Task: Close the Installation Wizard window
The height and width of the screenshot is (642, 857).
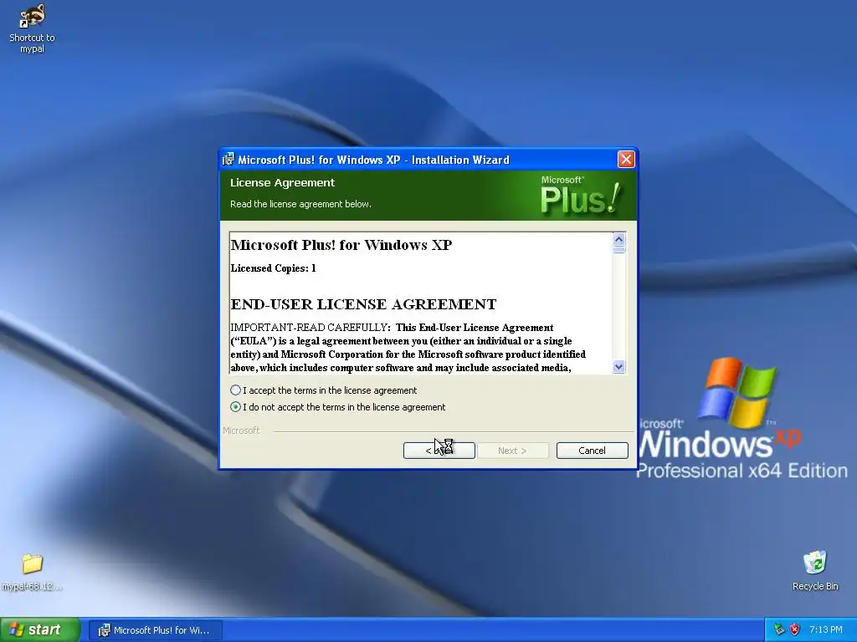Action: point(626,160)
